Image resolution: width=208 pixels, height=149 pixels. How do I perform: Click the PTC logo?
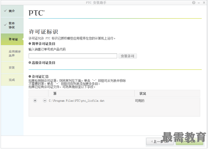click(37, 13)
